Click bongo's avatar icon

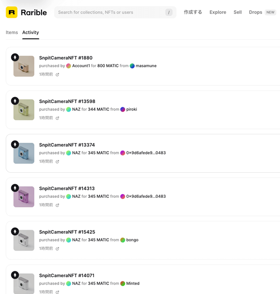coord(123,240)
